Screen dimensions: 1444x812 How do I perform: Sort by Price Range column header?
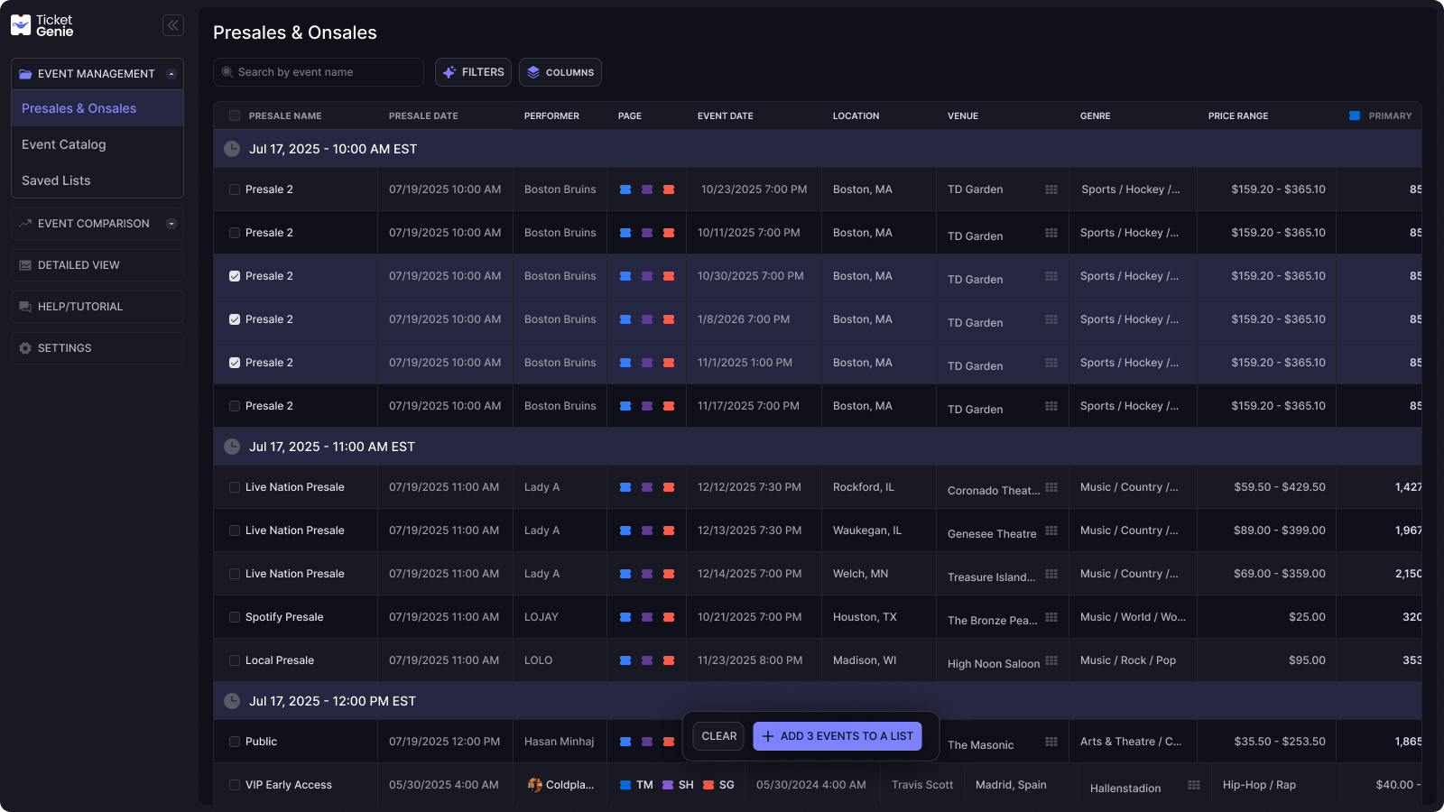click(x=1238, y=115)
